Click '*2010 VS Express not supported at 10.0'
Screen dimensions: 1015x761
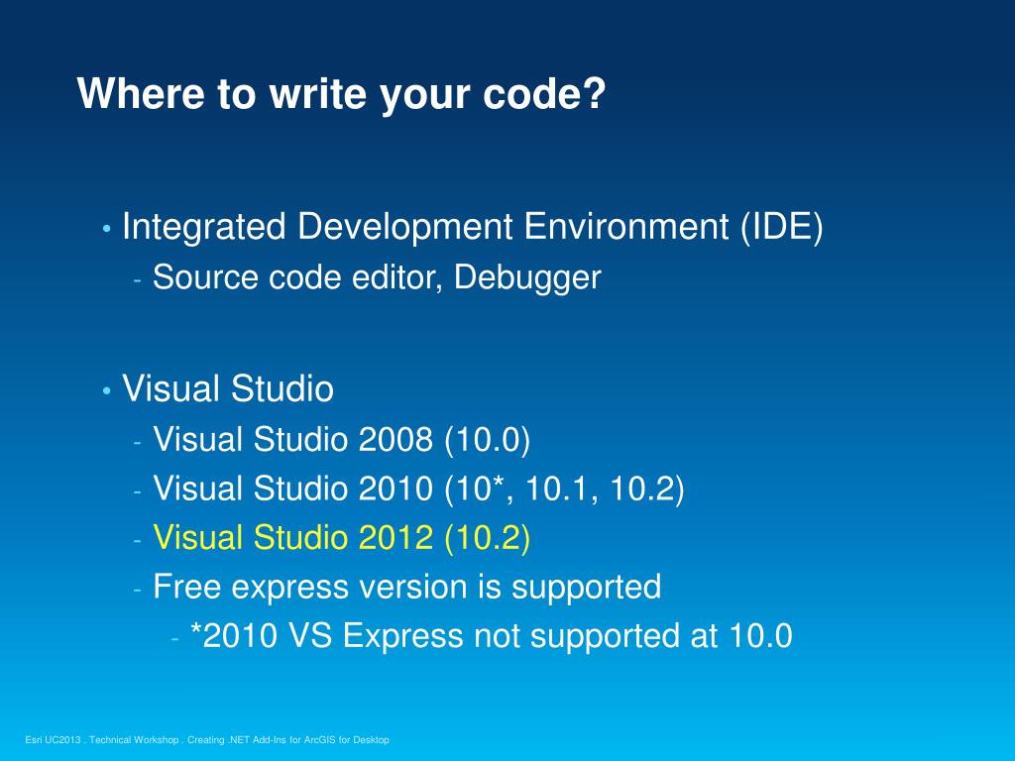[492, 635]
